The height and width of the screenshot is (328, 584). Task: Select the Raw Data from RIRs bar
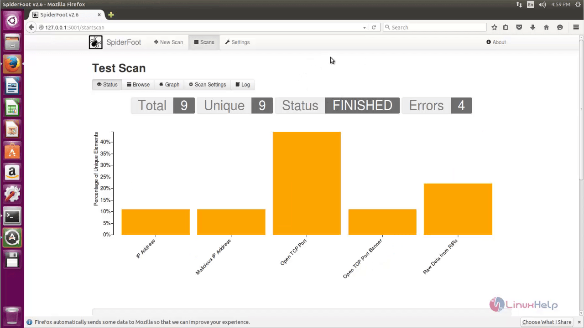point(458,209)
